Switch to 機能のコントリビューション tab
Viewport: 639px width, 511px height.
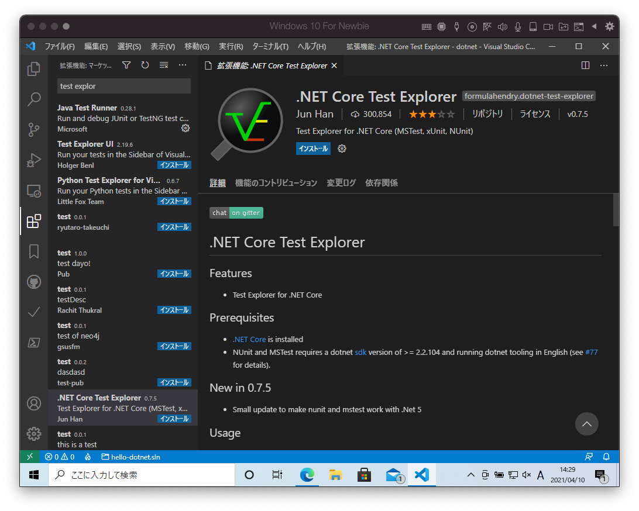pyautogui.click(x=276, y=183)
